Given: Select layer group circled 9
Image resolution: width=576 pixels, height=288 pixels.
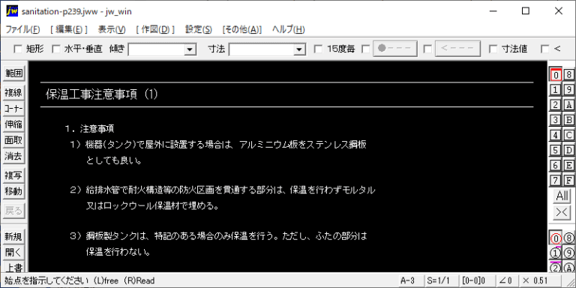Looking at the screenshot, I should [569, 253].
